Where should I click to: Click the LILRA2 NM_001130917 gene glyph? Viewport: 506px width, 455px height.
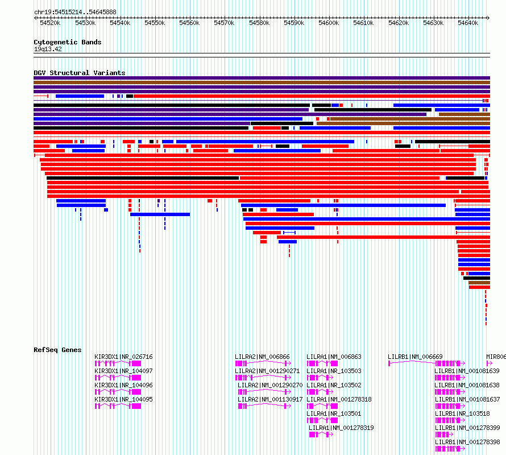pos(264,406)
